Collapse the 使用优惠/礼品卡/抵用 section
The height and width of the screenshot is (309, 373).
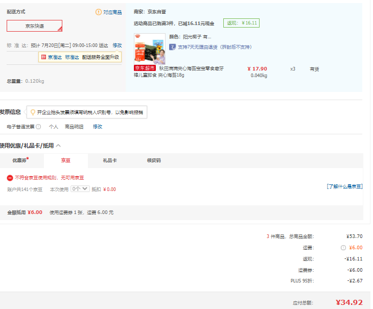pos(58,146)
